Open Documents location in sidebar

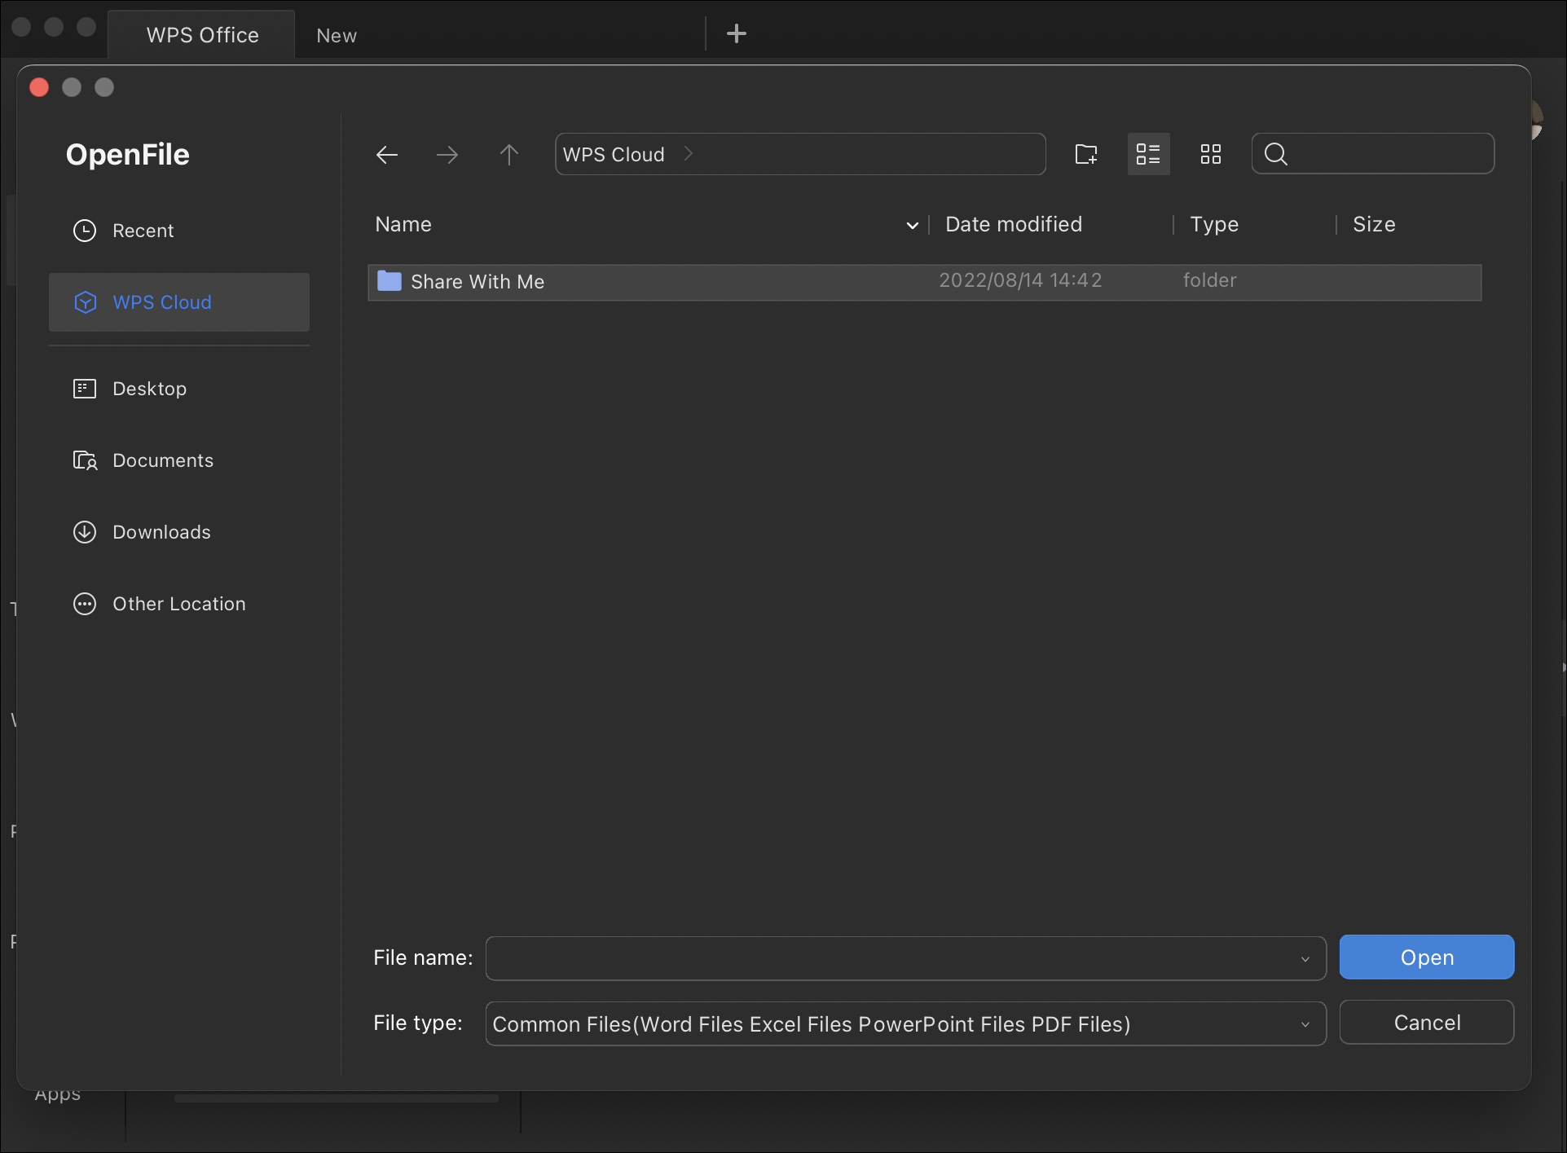162,460
